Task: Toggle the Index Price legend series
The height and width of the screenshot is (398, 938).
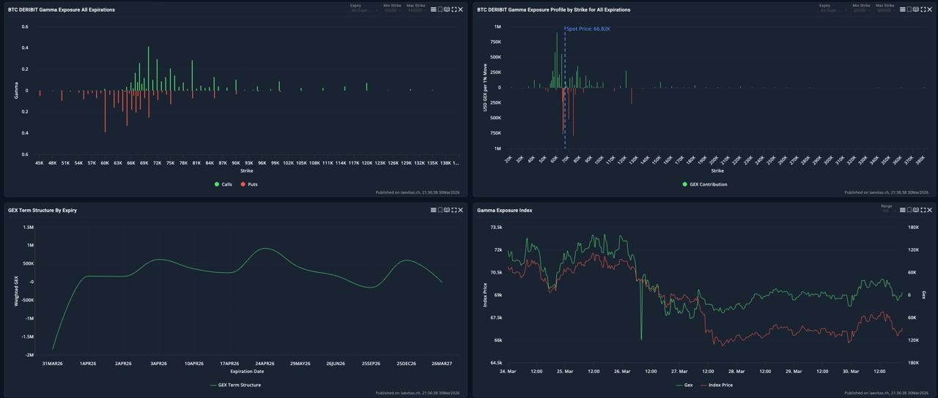Action: coord(717,385)
